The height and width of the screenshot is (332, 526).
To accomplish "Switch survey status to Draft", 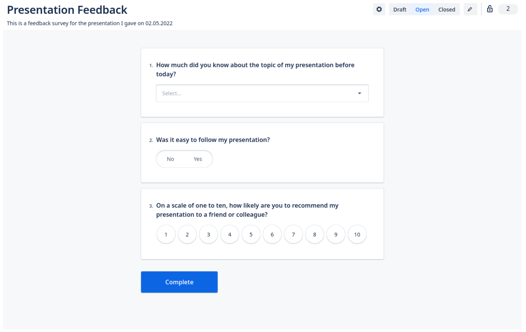I will (x=399, y=10).
